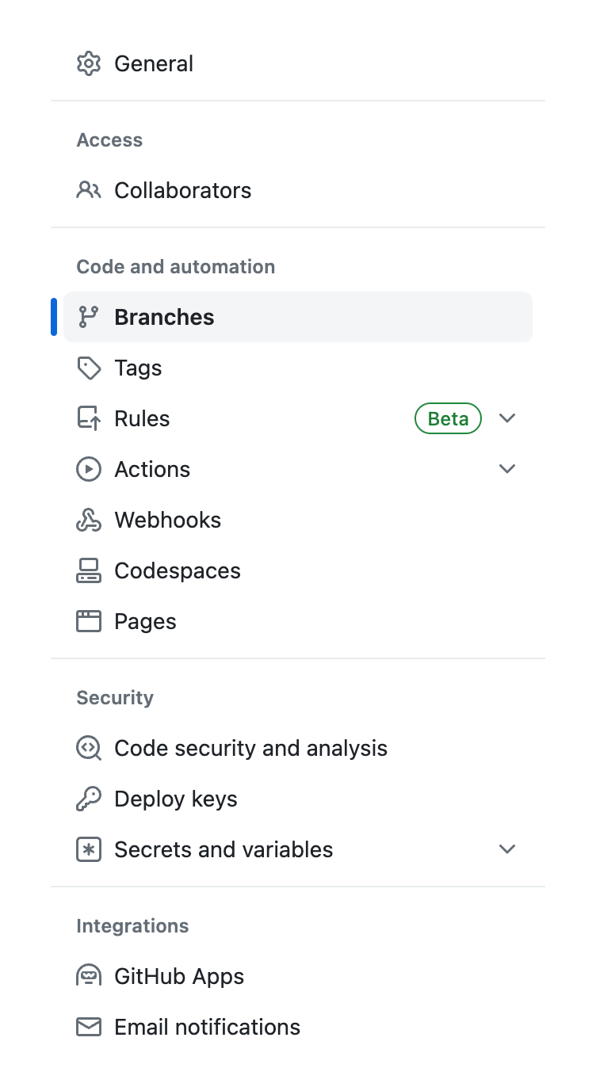Click the Beta badge next to Rules

pos(448,418)
